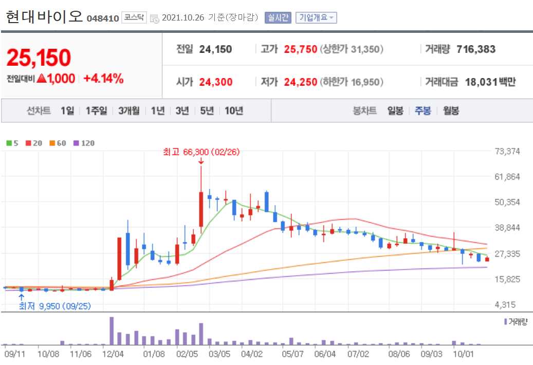
Task: Select the 10년 line chart period
Action: (234, 111)
